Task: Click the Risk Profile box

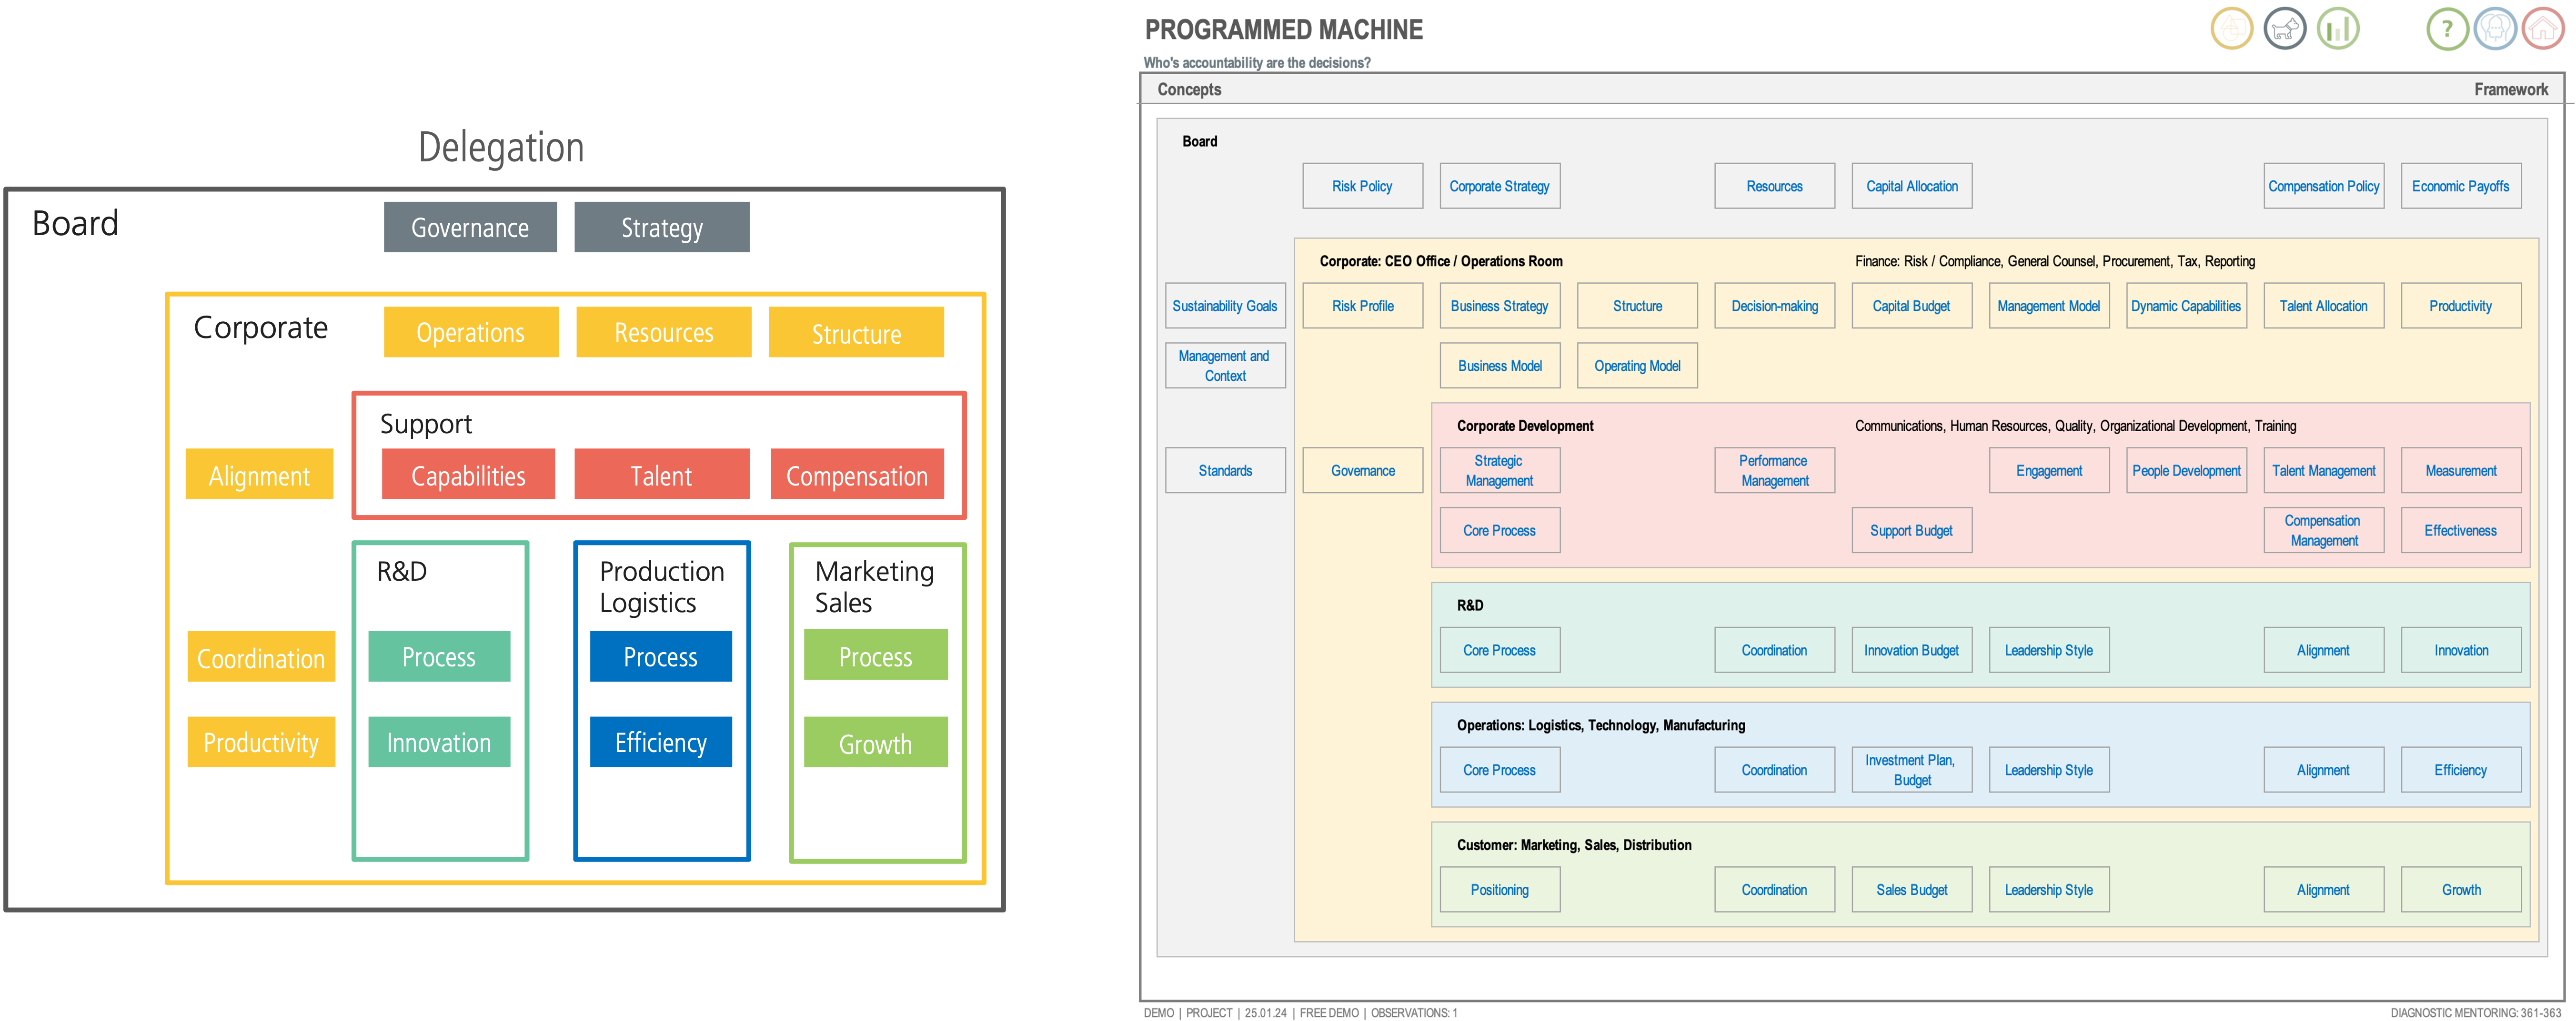Action: click(x=1362, y=306)
